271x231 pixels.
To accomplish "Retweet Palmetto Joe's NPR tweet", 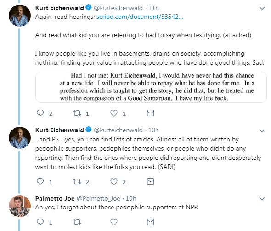I will [x=77, y=222].
